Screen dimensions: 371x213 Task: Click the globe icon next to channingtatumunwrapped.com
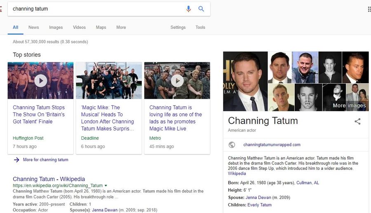232,145
